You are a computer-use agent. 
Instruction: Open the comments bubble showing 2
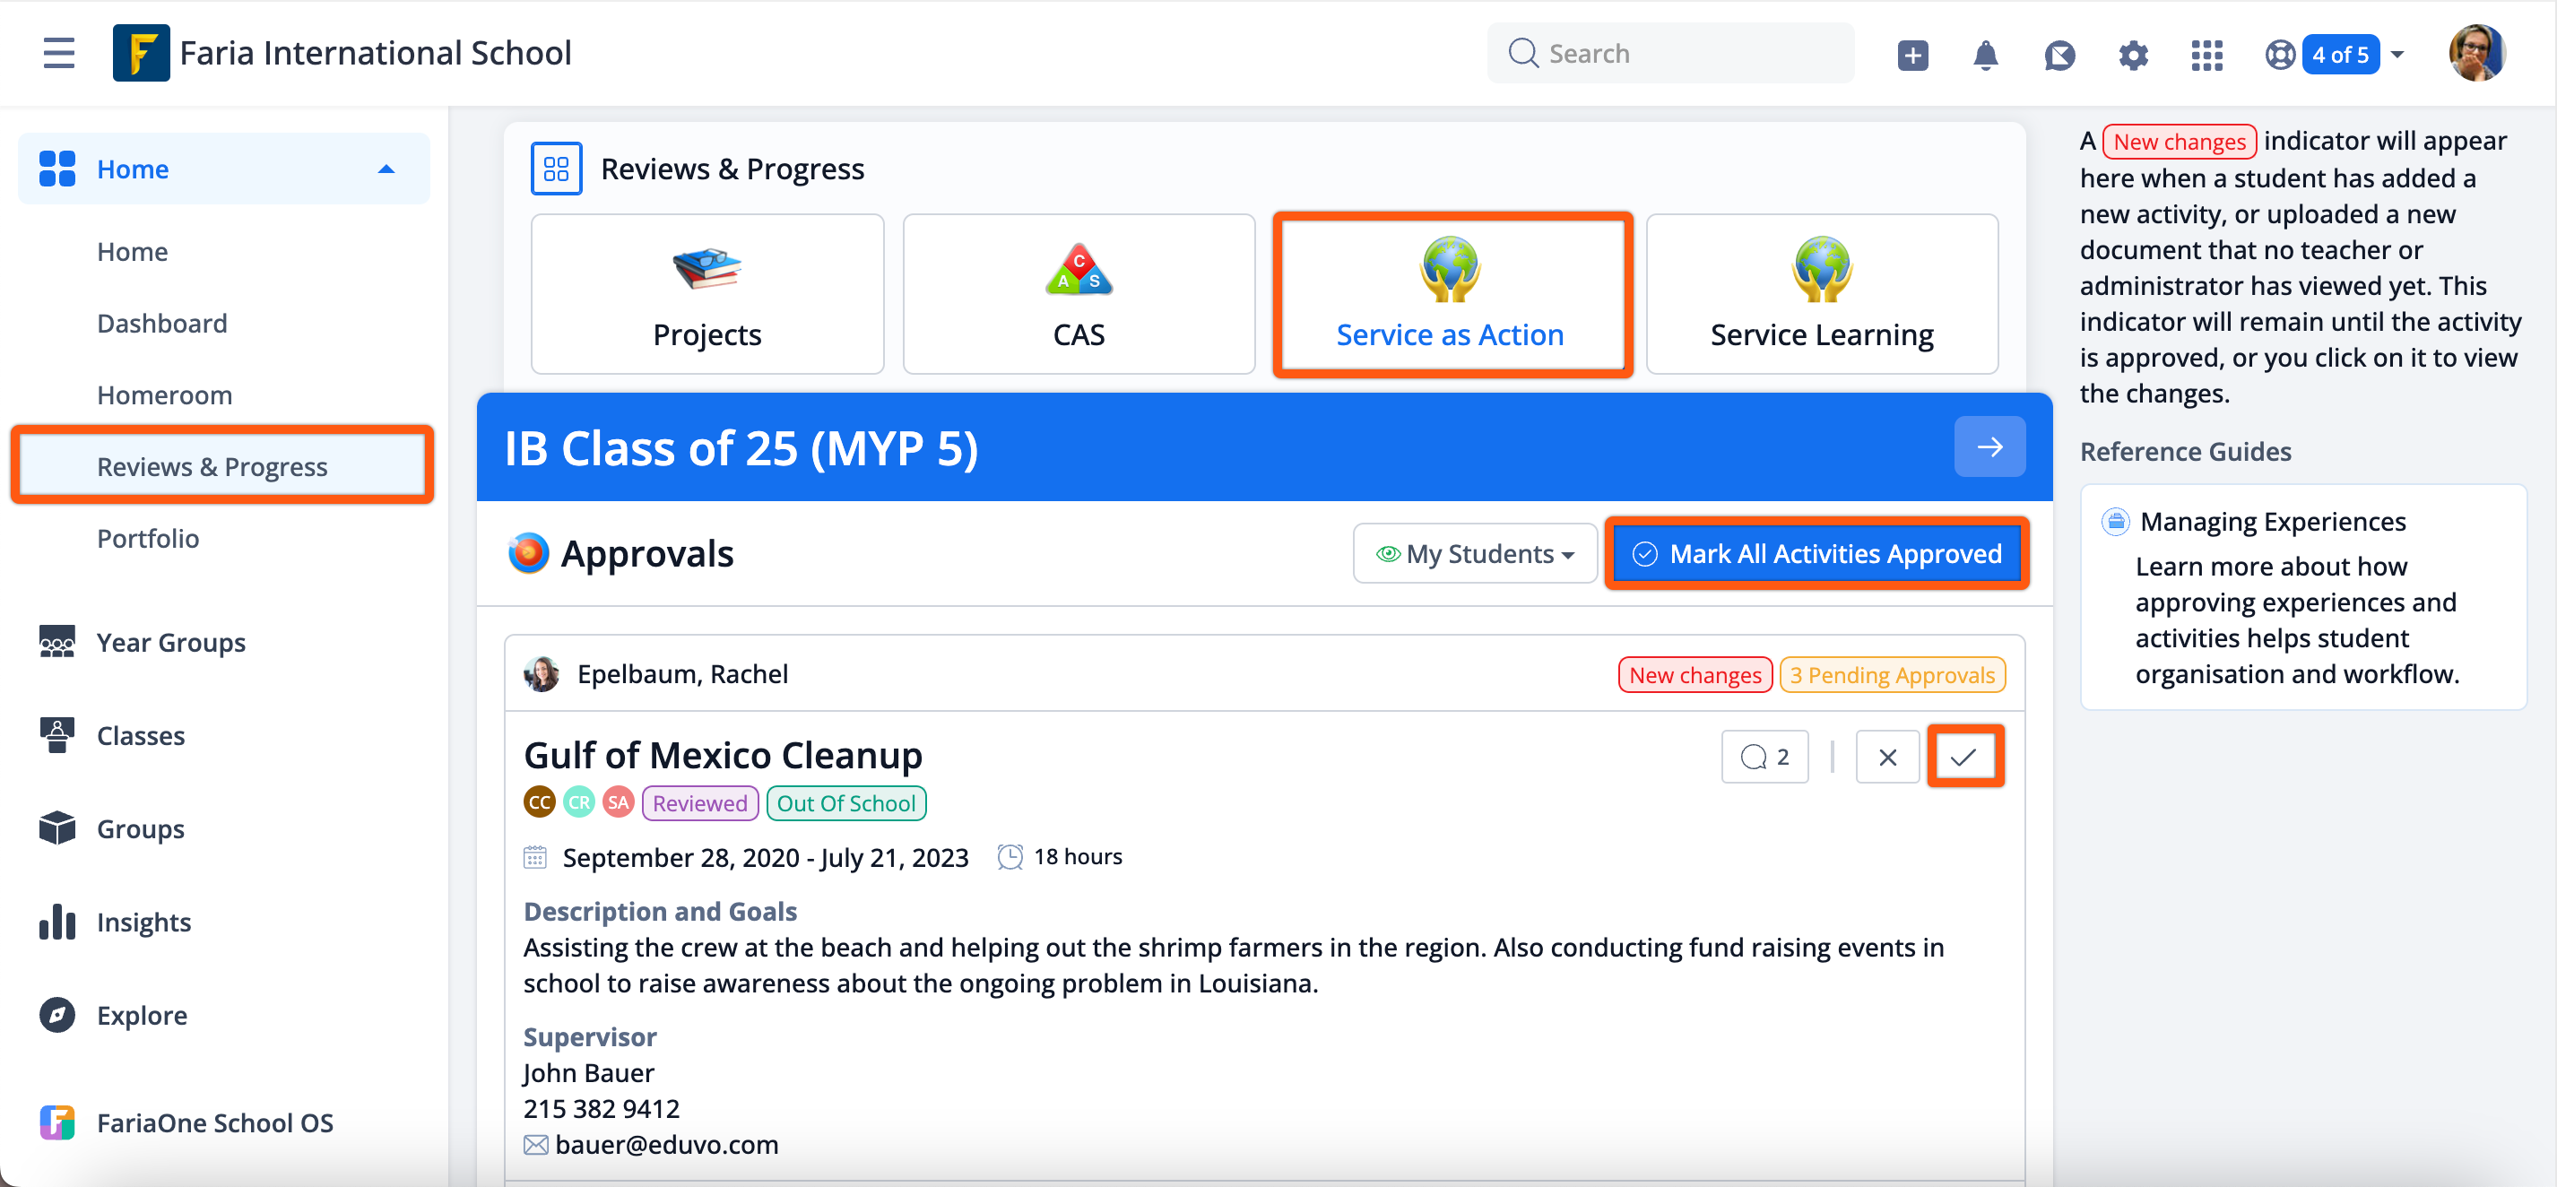1764,758
